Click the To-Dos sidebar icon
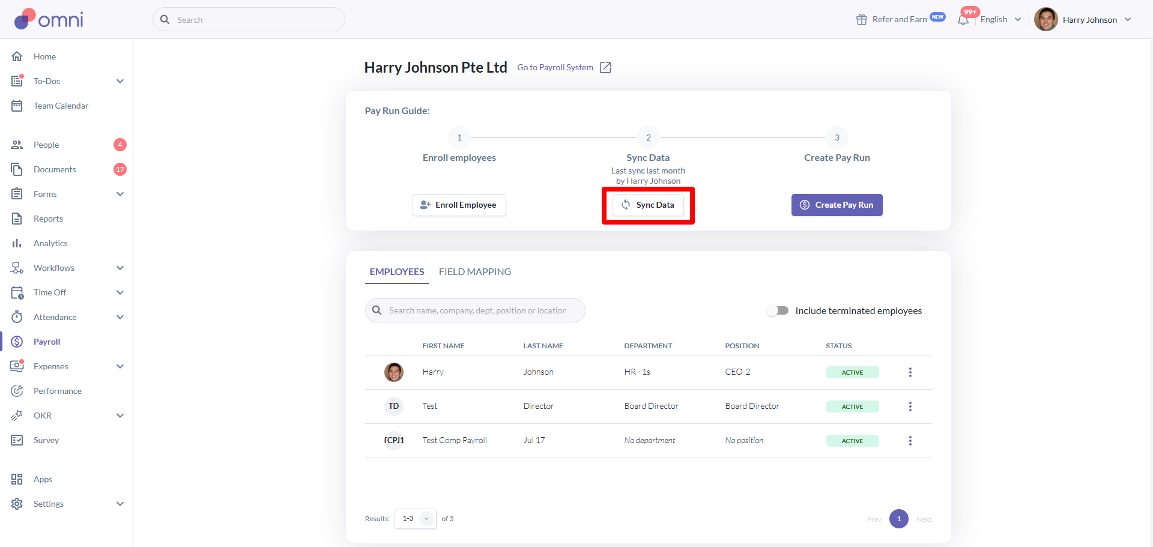The height and width of the screenshot is (547, 1153). (x=17, y=81)
